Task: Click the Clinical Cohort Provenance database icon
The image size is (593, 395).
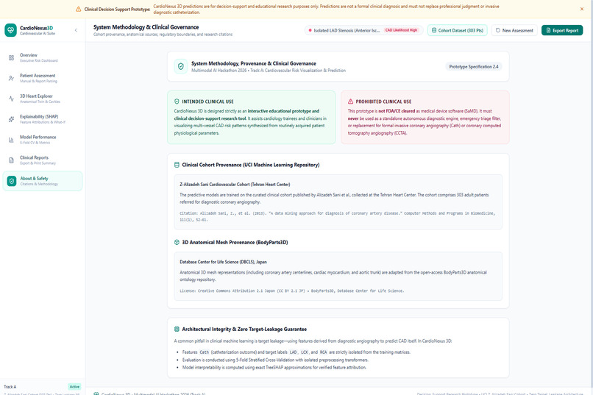Action: click(x=177, y=165)
